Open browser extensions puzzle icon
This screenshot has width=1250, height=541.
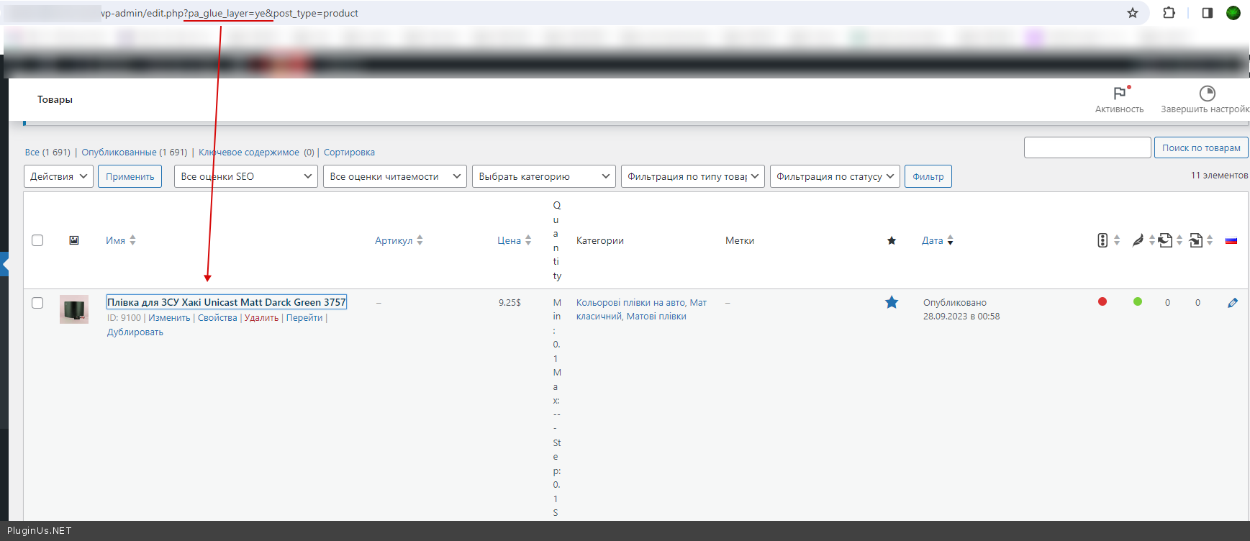click(x=1169, y=13)
